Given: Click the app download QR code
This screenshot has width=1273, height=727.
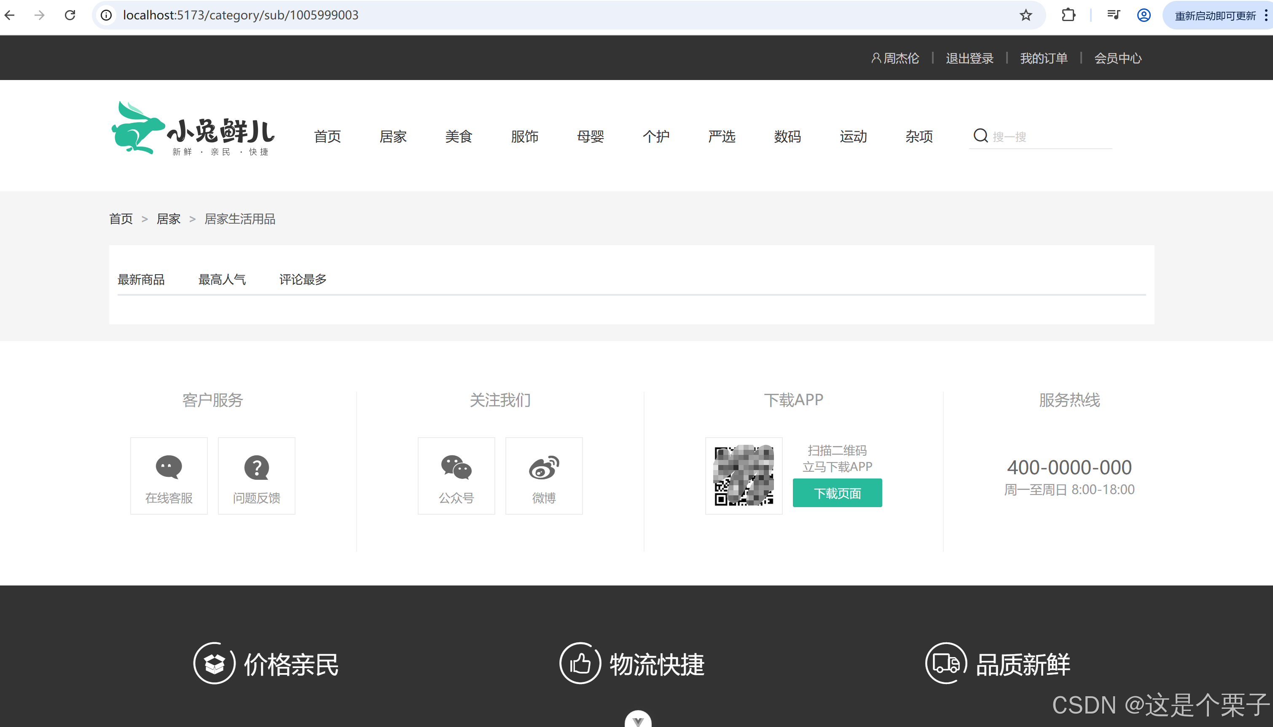Looking at the screenshot, I should pos(744,476).
